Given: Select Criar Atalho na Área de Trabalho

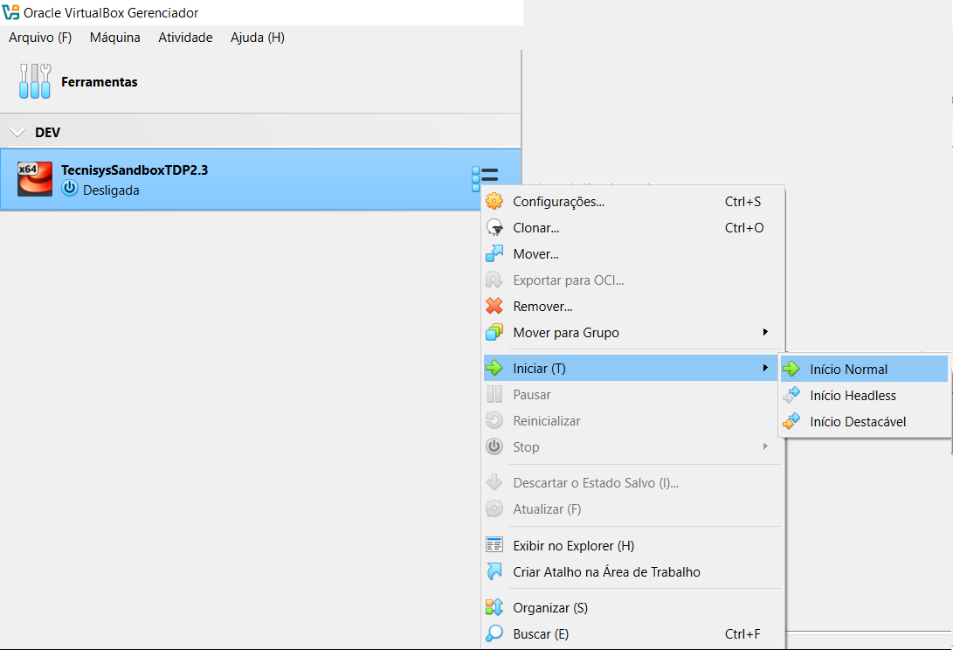Looking at the screenshot, I should pyautogui.click(x=631, y=571).
